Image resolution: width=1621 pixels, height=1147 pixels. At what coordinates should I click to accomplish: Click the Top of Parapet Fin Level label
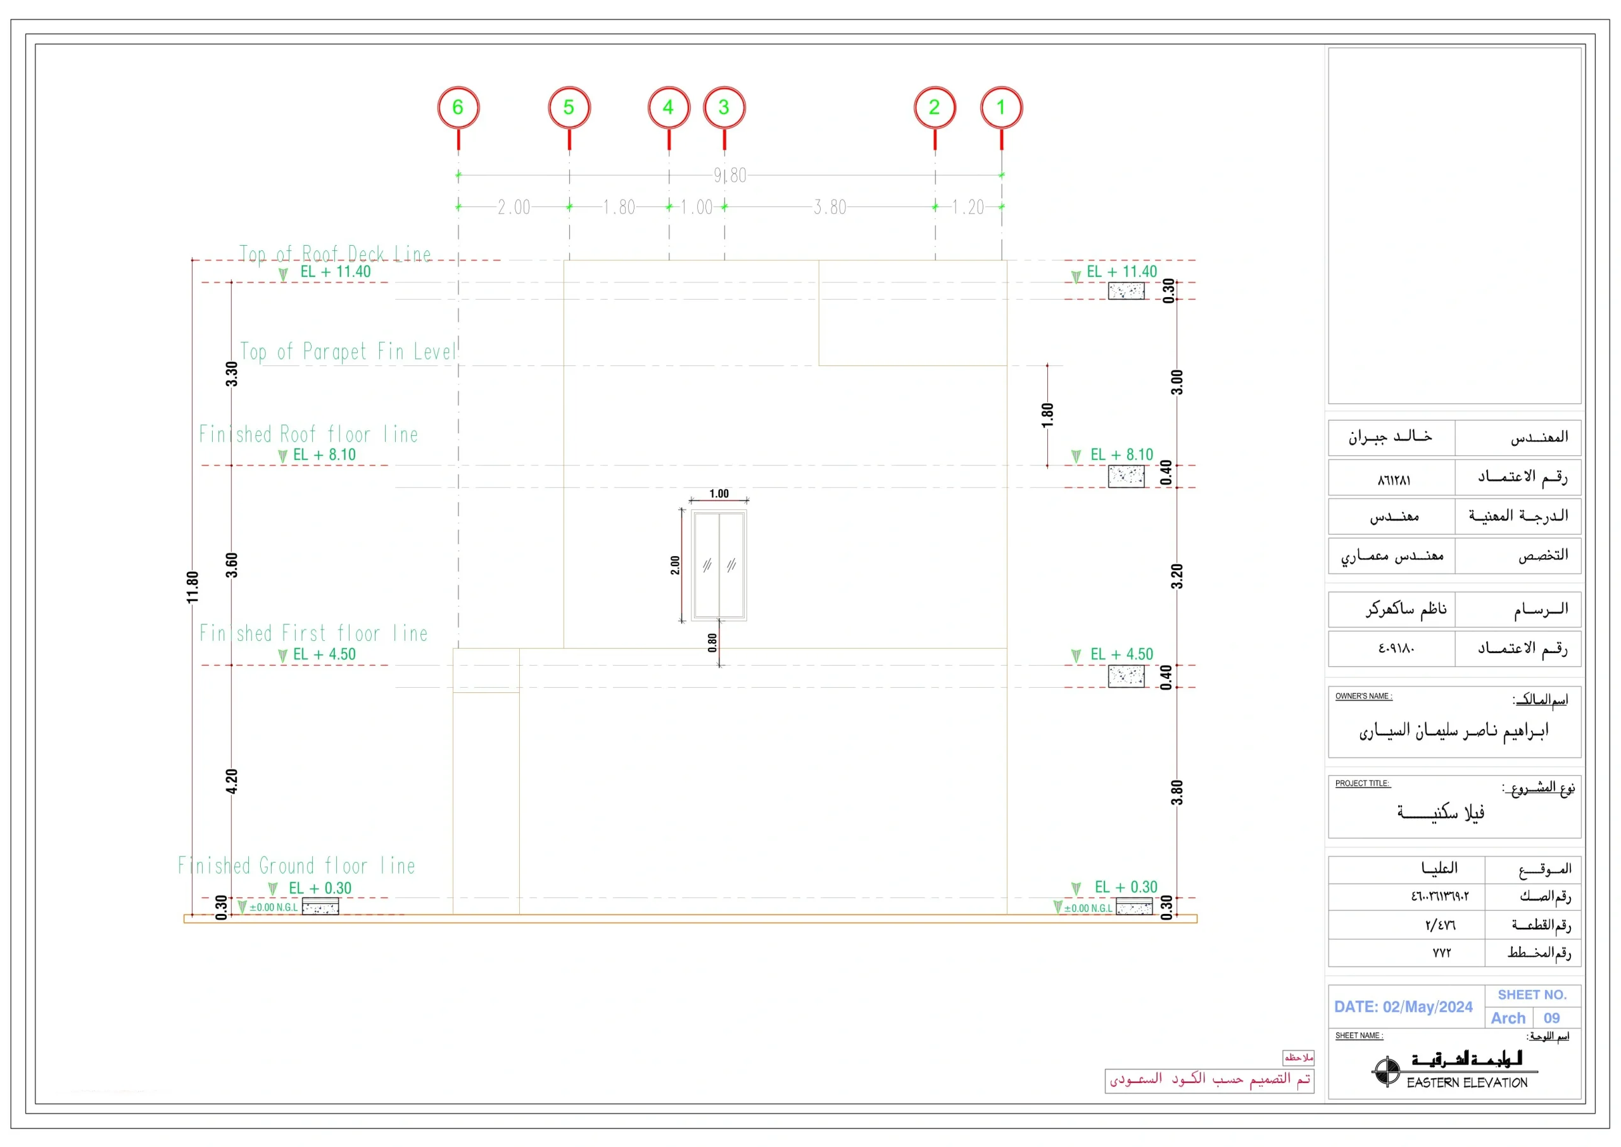(x=348, y=352)
